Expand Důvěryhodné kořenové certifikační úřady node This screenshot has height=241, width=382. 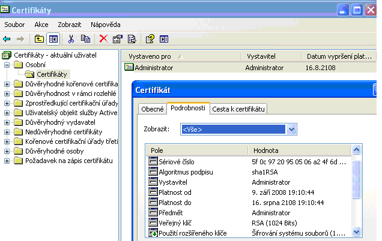7,84
